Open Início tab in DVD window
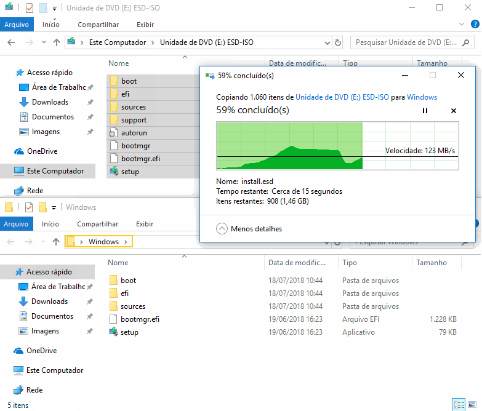 click(50, 25)
